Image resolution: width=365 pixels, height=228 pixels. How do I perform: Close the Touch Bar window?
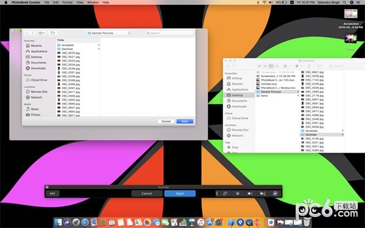47,187
